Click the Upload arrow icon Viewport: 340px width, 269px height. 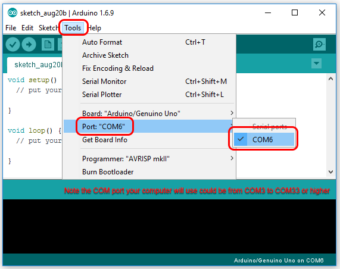point(29,45)
